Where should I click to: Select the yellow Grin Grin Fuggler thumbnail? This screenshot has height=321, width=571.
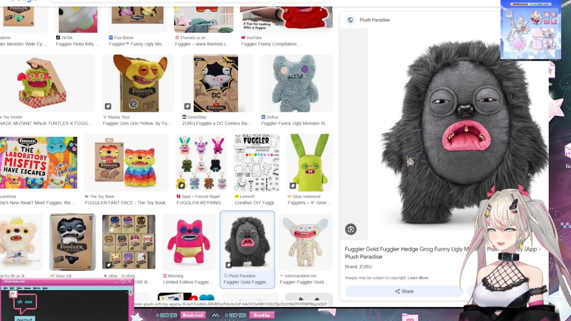coord(138,83)
